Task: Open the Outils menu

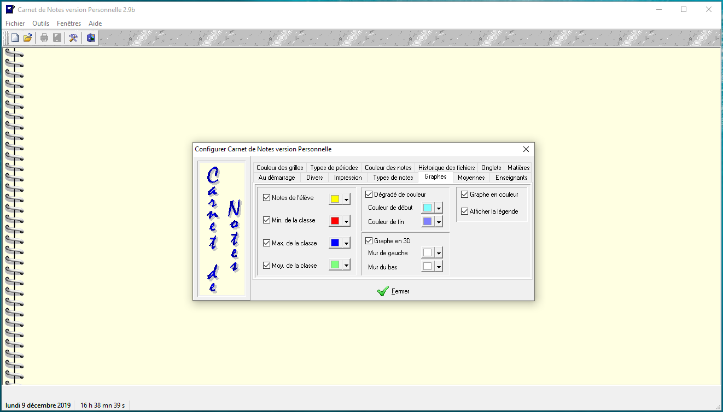Action: [x=40, y=23]
